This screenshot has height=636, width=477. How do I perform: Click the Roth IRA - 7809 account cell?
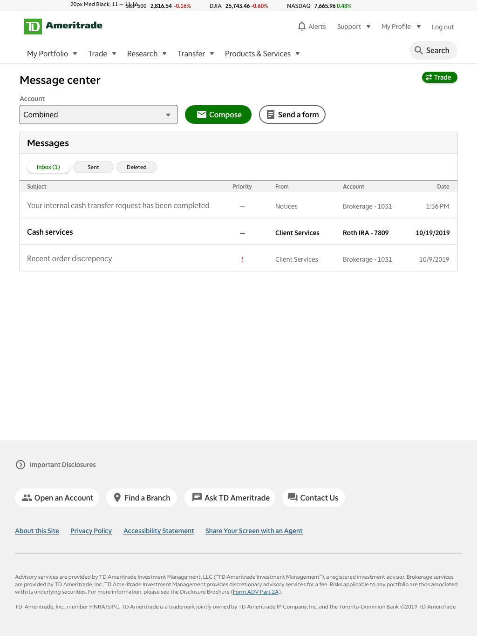point(366,233)
